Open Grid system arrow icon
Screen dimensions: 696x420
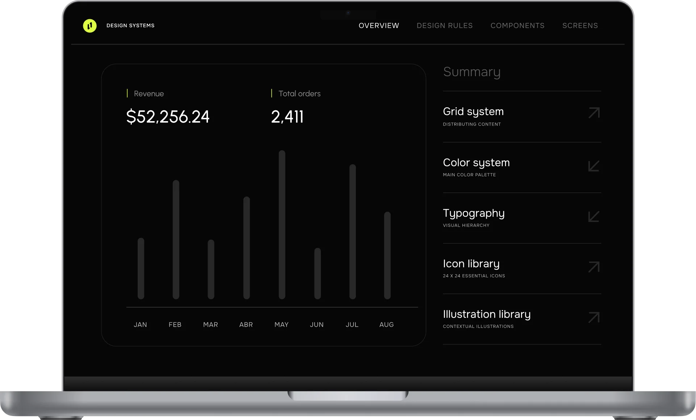click(594, 113)
